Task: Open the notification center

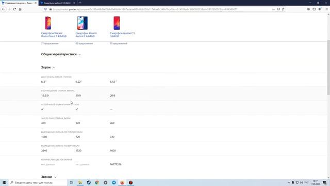Action: (324, 182)
